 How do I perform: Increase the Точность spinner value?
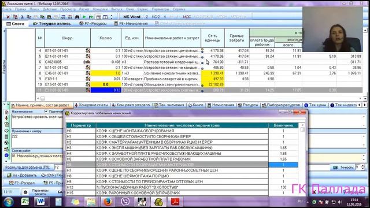(x=362, y=166)
